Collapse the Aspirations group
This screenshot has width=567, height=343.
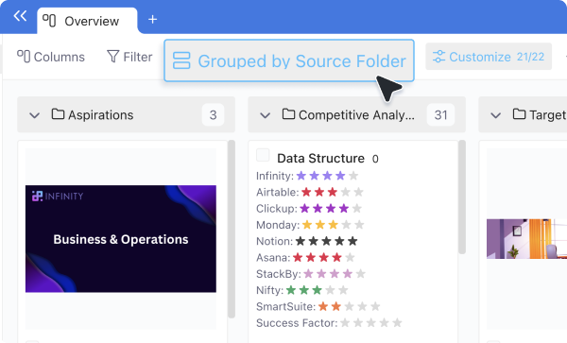click(34, 115)
